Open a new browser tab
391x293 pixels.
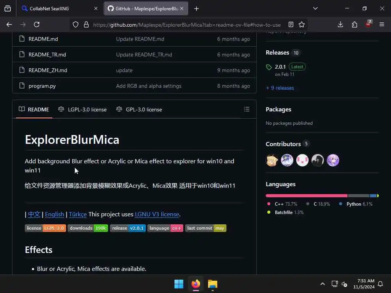point(197,9)
